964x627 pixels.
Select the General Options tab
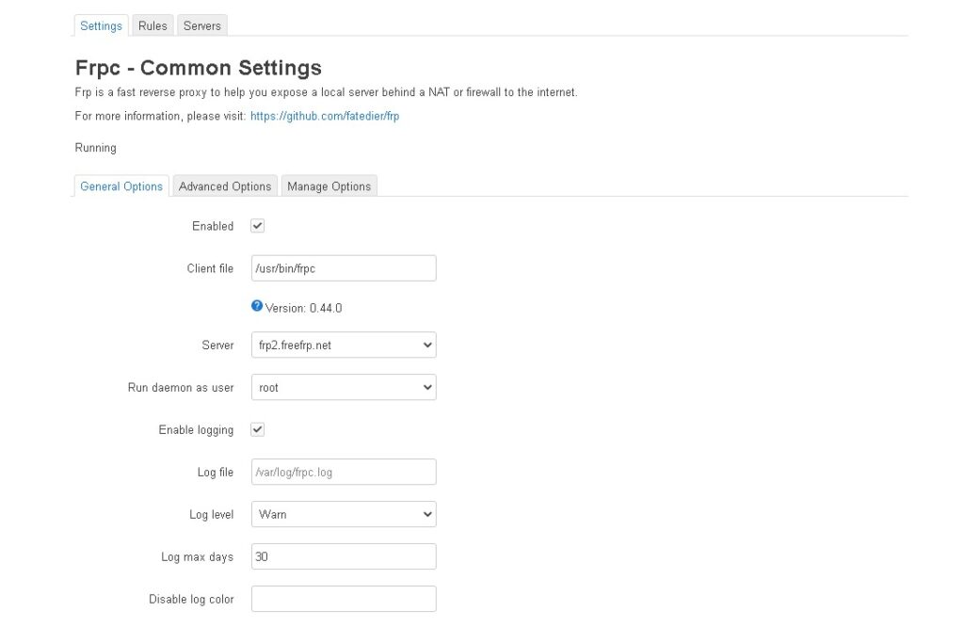coord(121,186)
